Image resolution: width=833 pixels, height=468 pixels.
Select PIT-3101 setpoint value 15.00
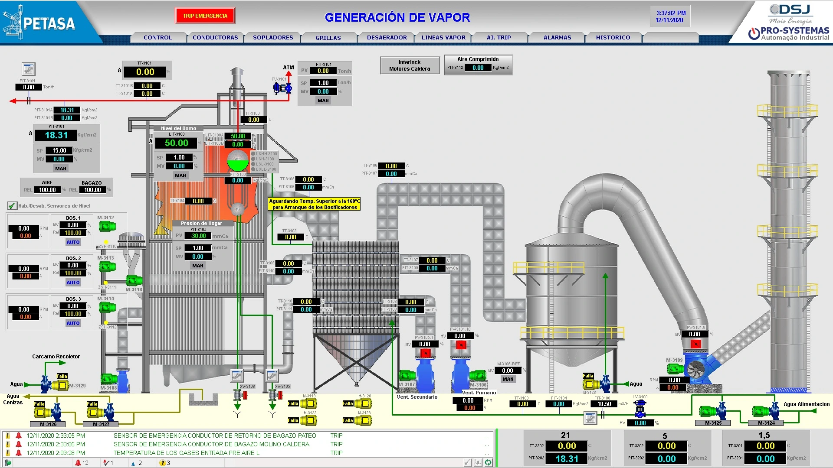point(59,151)
